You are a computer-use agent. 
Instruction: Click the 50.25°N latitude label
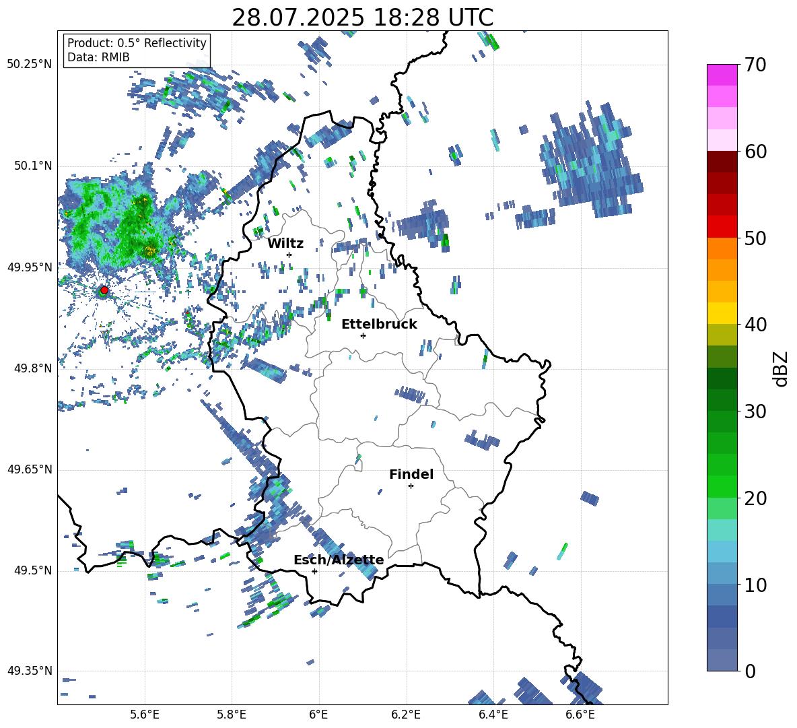click(x=30, y=65)
